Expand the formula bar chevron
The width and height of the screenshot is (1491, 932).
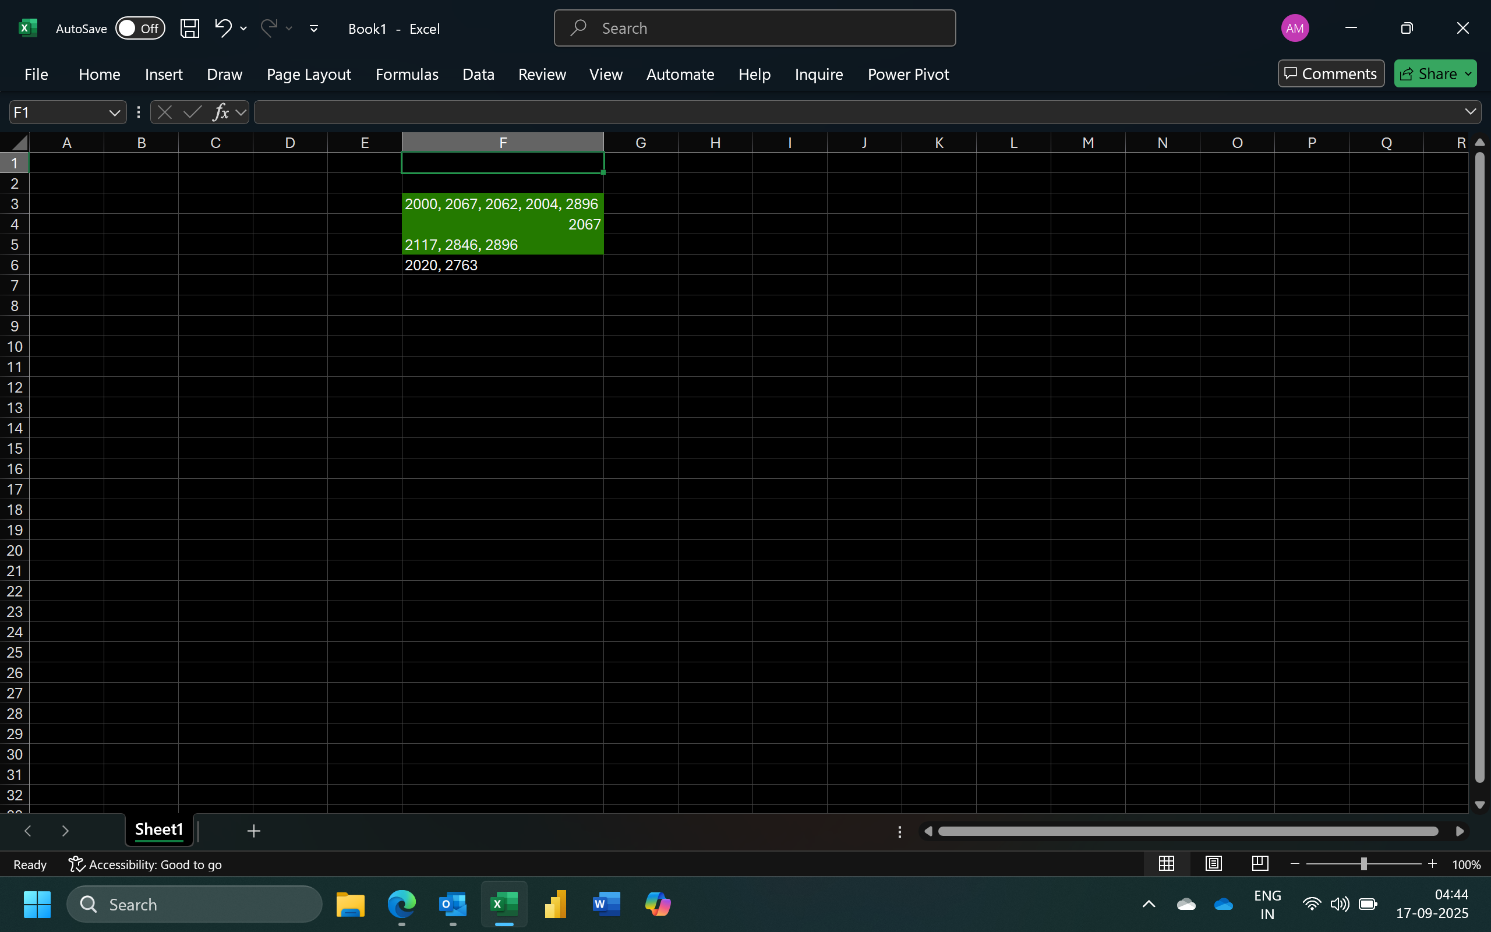point(1470,112)
